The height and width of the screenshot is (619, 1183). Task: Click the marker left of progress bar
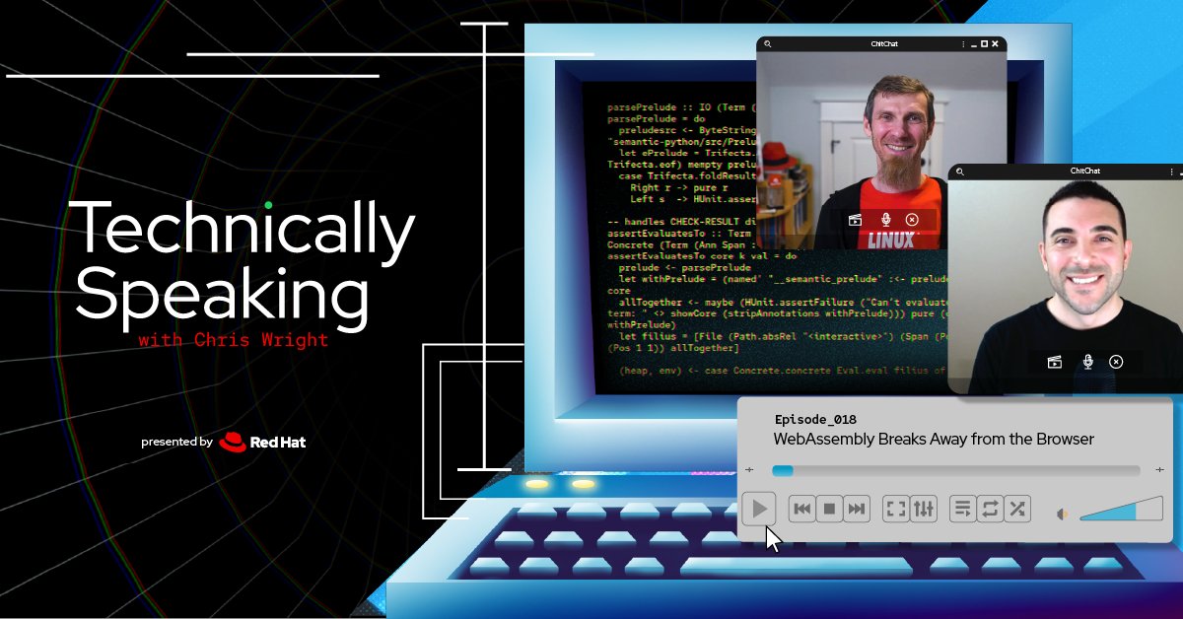(x=750, y=471)
